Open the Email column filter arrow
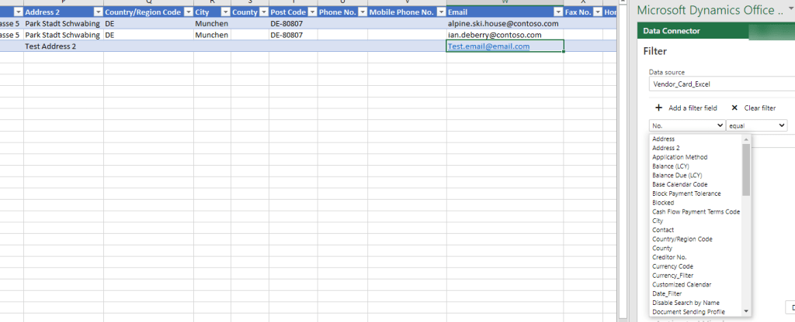795x322 pixels. point(557,13)
